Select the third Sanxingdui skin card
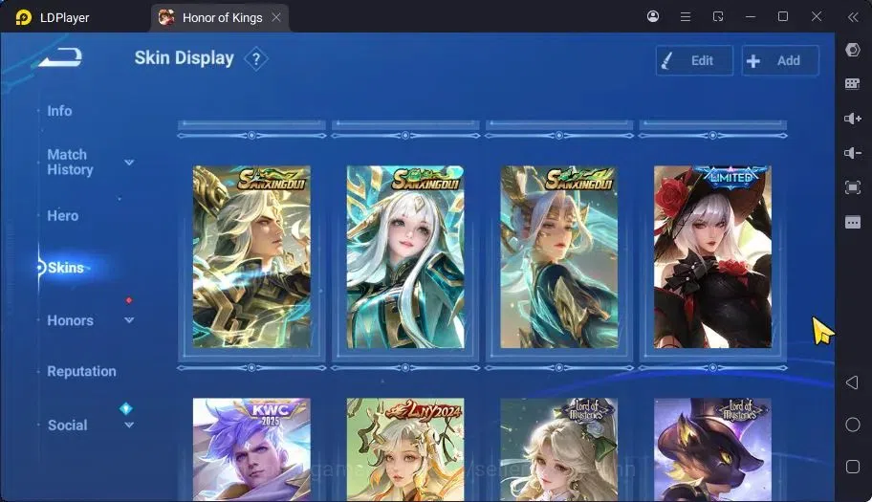 pyautogui.click(x=559, y=257)
